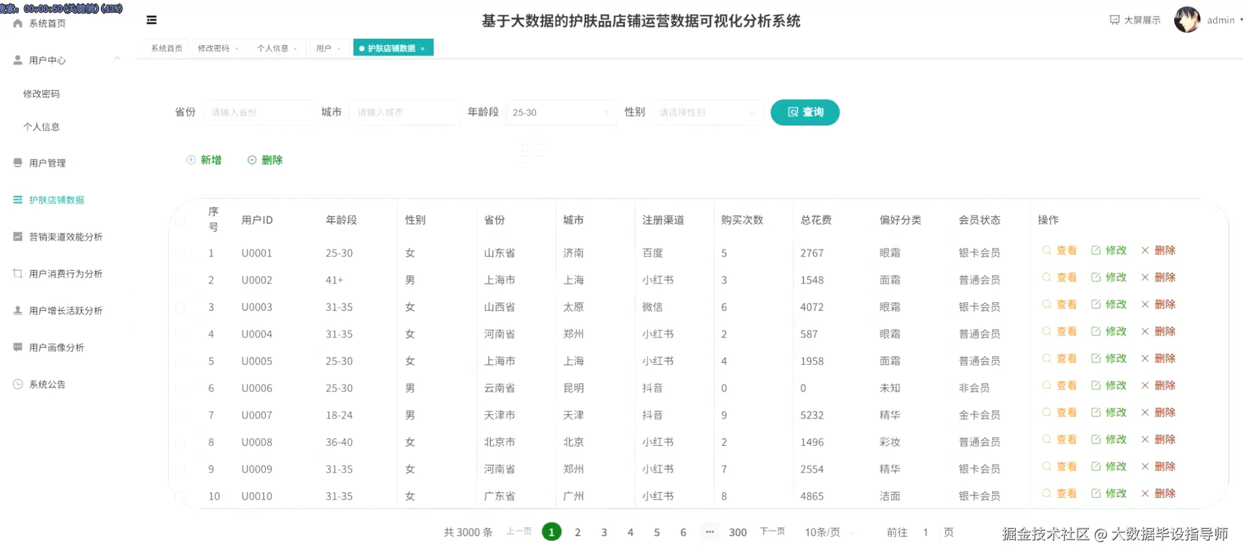The height and width of the screenshot is (557, 1243).
Task: Open the 10条/页 page-size dropdown
Action: point(828,532)
